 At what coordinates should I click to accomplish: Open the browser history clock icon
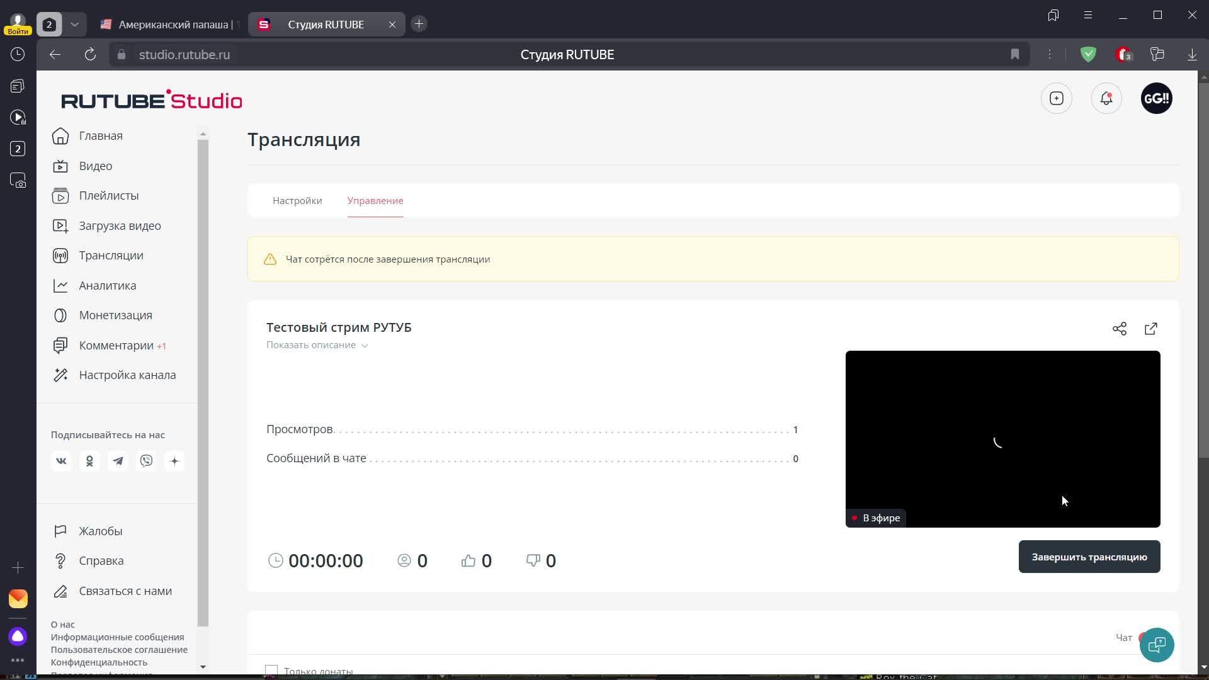(18, 55)
